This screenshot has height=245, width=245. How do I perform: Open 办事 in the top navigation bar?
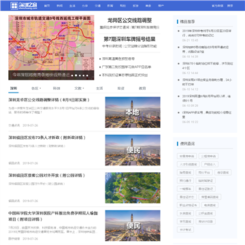(x=85, y=6)
